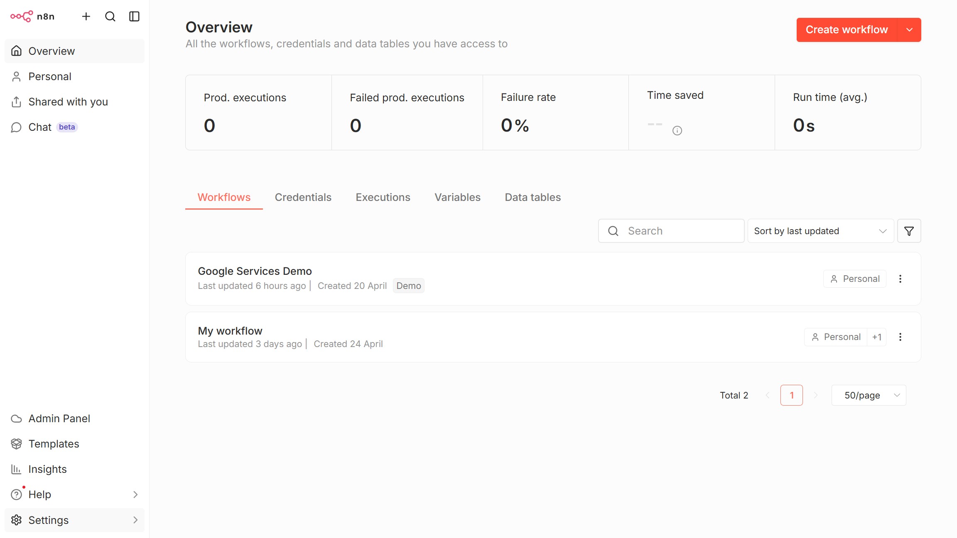
Task: Click the Time saved info icon
Action: click(677, 131)
